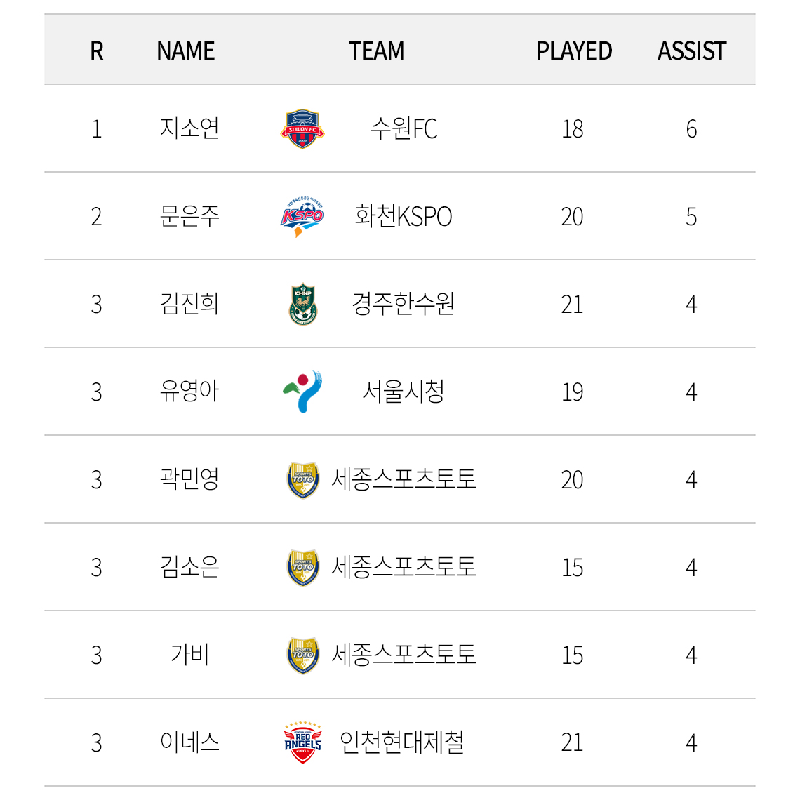Viewport: 800px width, 800px height.
Task: Click the green KHNP team crest
Action: point(303,304)
